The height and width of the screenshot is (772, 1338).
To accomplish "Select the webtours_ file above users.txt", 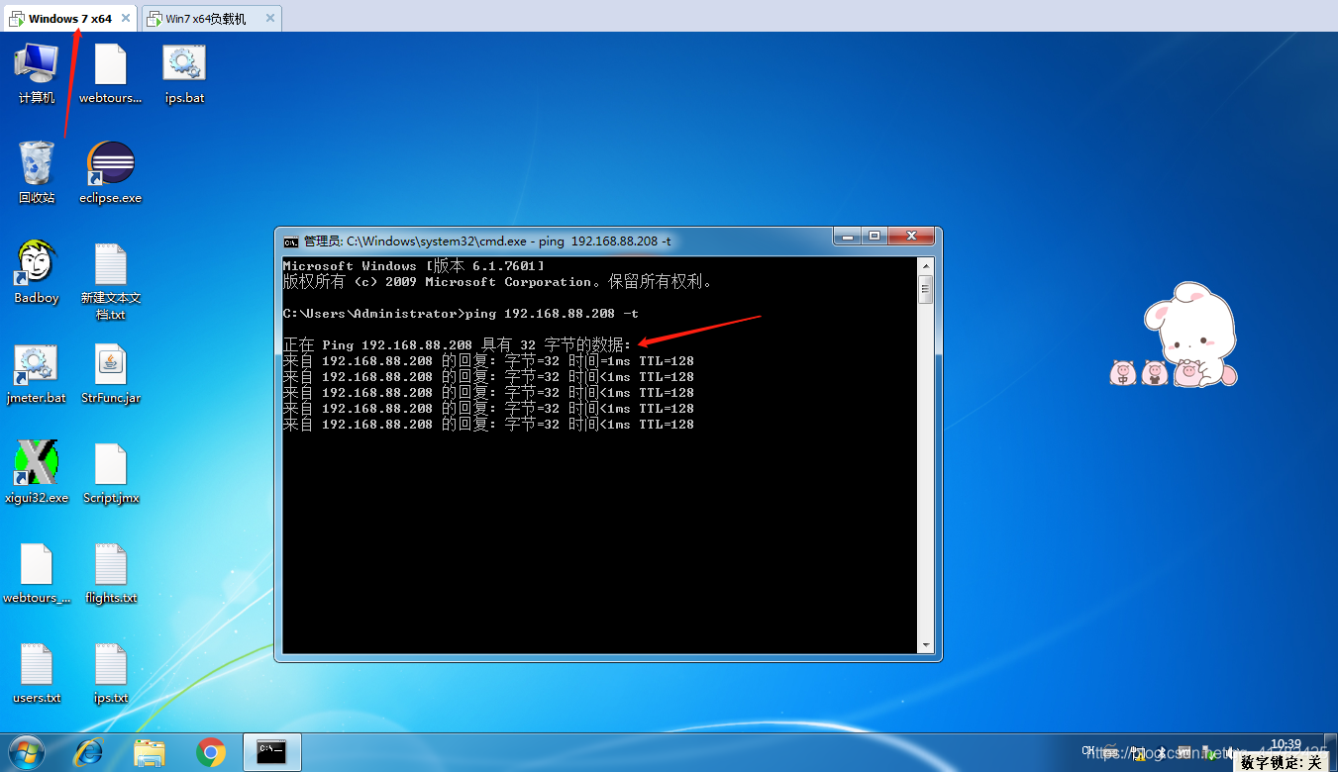I will tap(37, 573).
